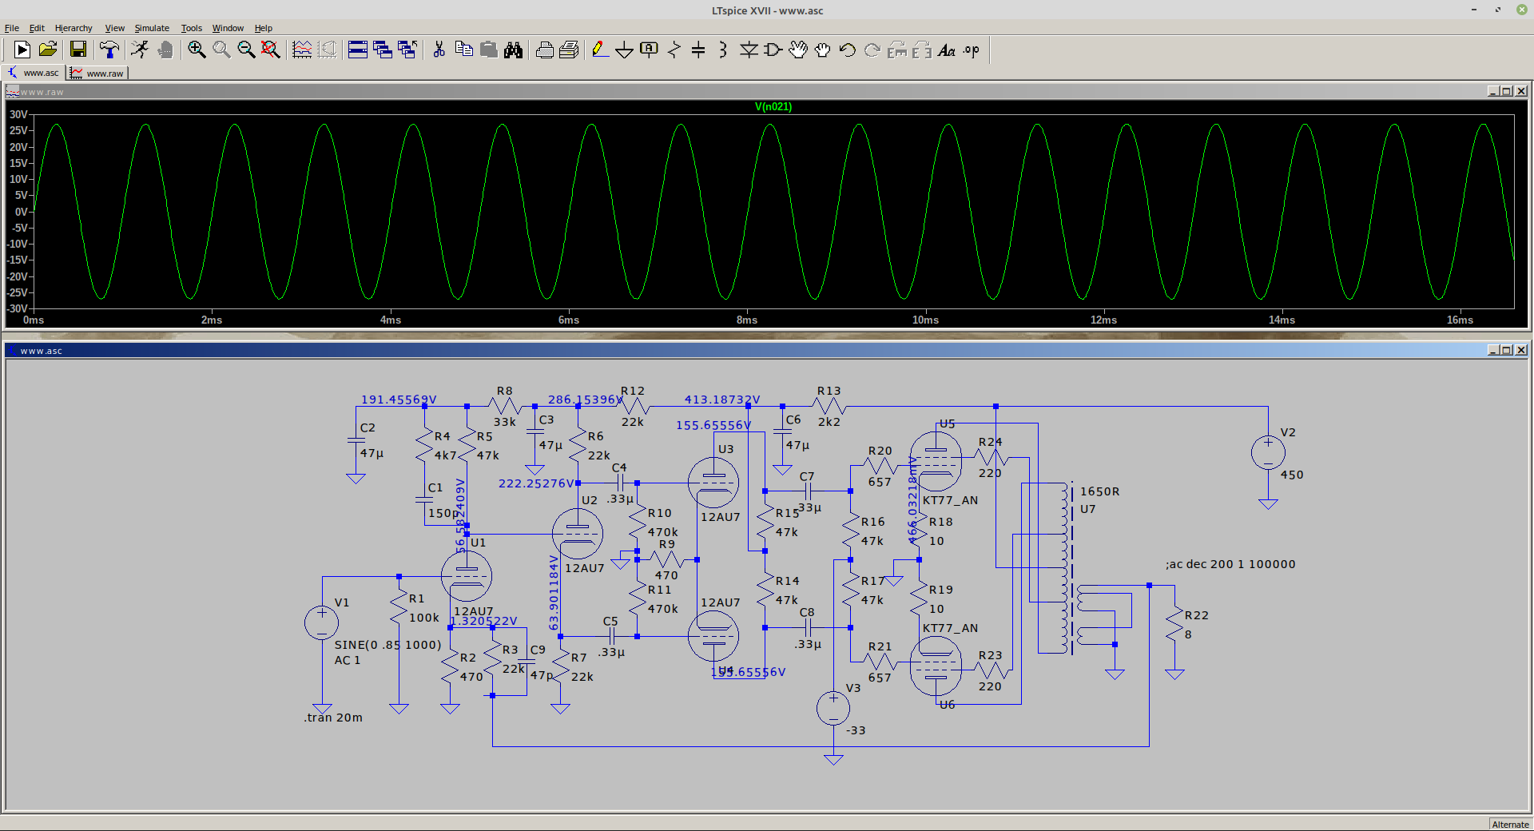Run the simulation with the running man

pyautogui.click(x=140, y=50)
